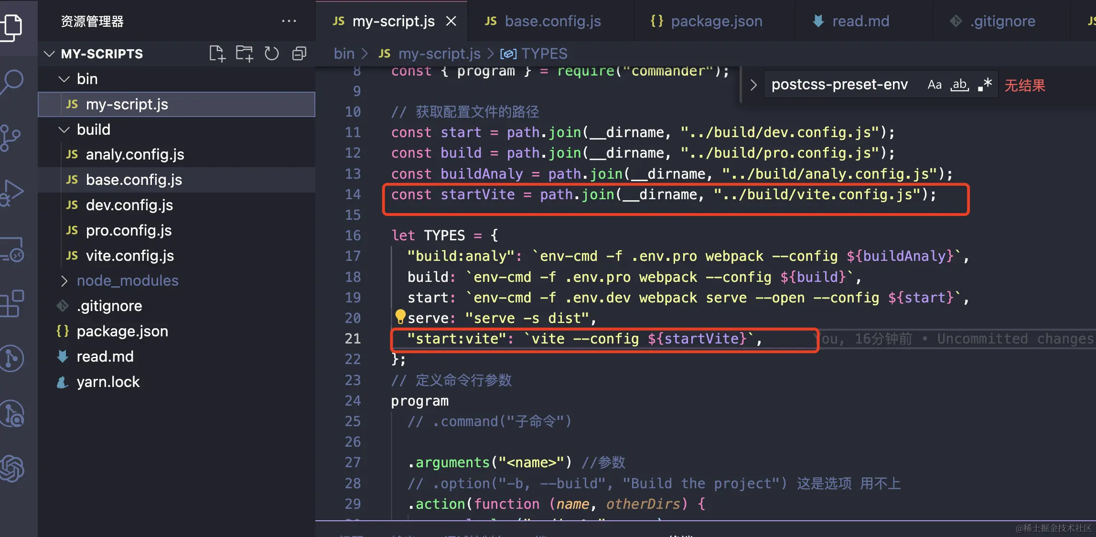Switch to the package.json tab
The height and width of the screenshot is (537, 1096).
point(716,21)
